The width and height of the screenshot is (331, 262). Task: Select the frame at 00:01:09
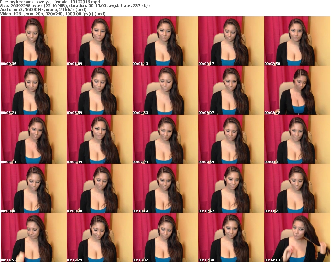[99, 41]
